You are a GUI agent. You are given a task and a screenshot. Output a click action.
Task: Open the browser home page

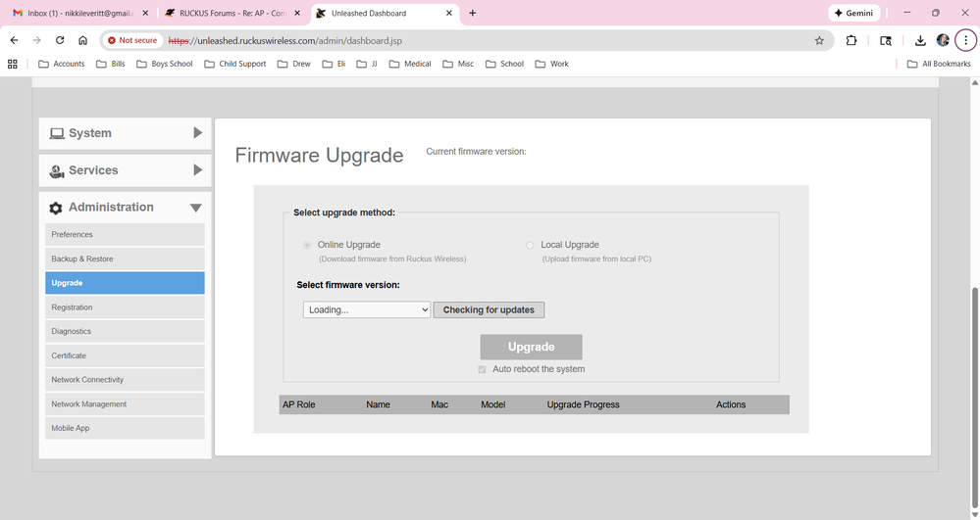point(82,40)
